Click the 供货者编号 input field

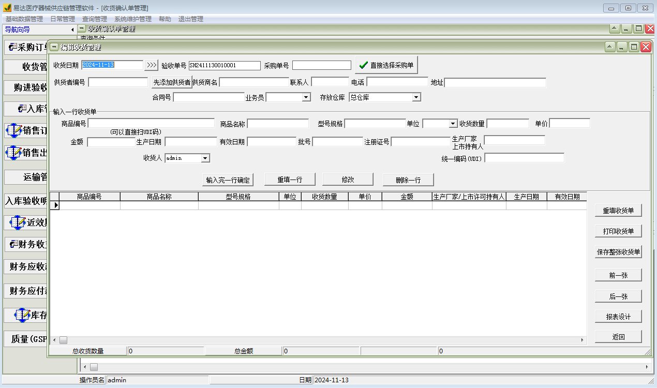(x=118, y=82)
